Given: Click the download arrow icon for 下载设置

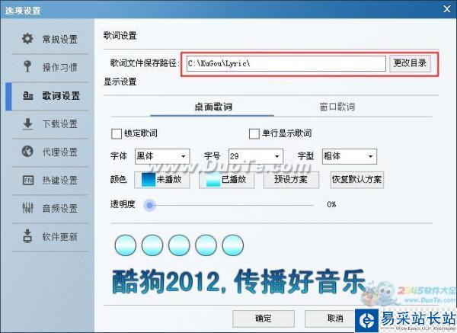Looking at the screenshot, I should (x=27, y=124).
